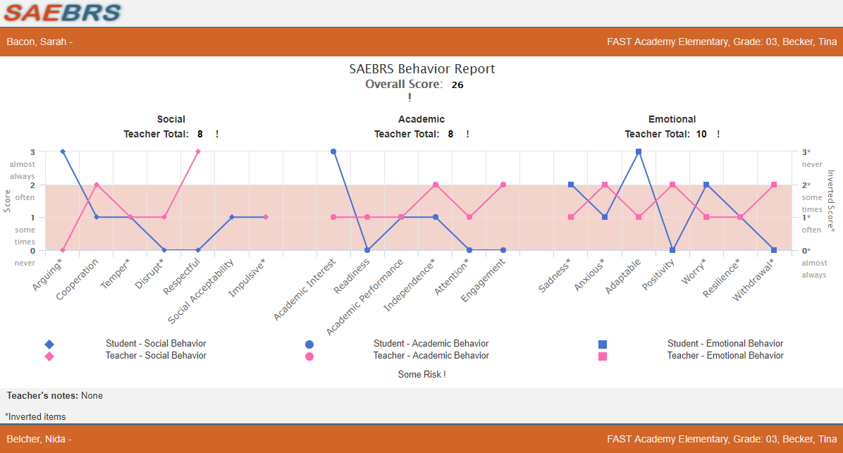Select the student's Arguing data point at 3
843x453 pixels.
click(63, 151)
